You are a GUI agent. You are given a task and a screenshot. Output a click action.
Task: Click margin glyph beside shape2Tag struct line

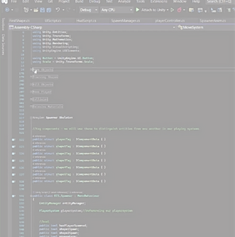coord(13,154)
